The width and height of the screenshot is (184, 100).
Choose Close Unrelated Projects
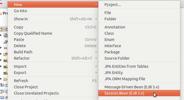[53, 93]
